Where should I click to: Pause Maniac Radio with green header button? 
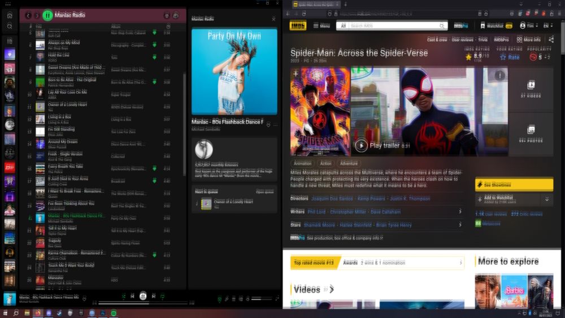(47, 15)
